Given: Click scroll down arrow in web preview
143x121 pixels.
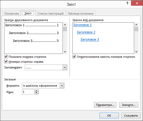Looking at the screenshot, I should point(136,52).
